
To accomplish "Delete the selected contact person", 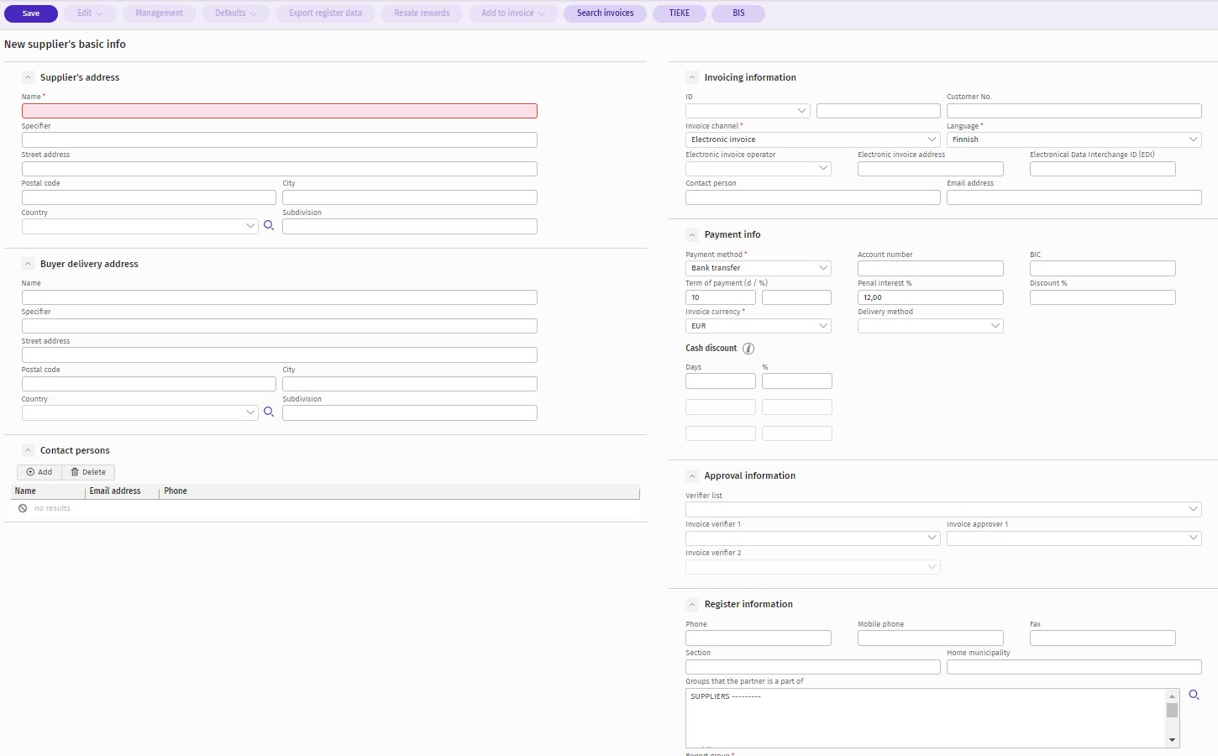I will (88, 472).
